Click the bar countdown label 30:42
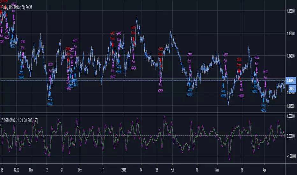 [x=292, y=88]
